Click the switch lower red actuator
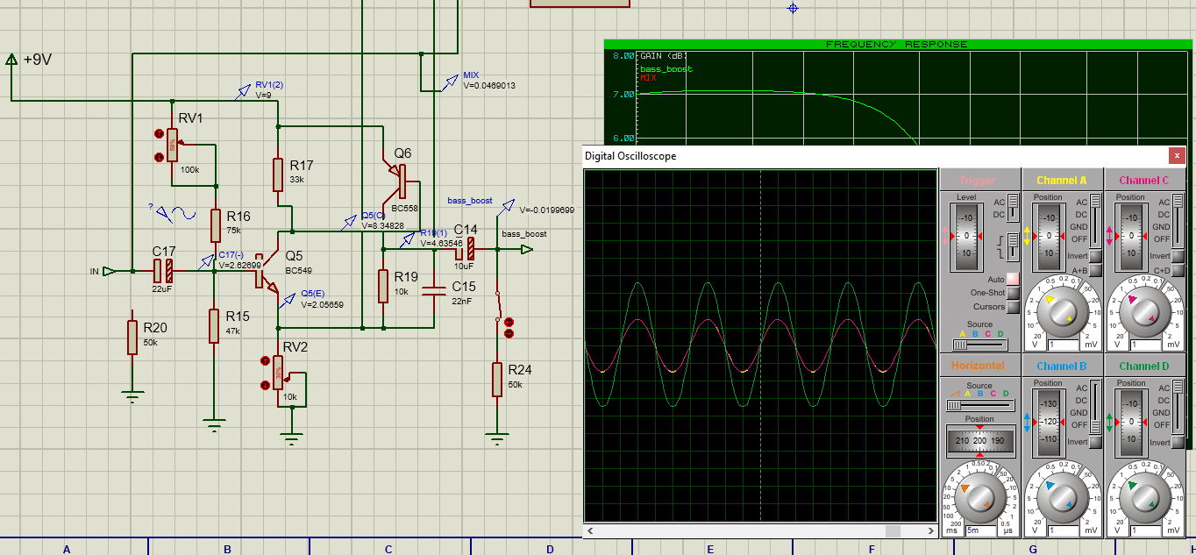This screenshot has width=1196, height=555. pos(509,333)
